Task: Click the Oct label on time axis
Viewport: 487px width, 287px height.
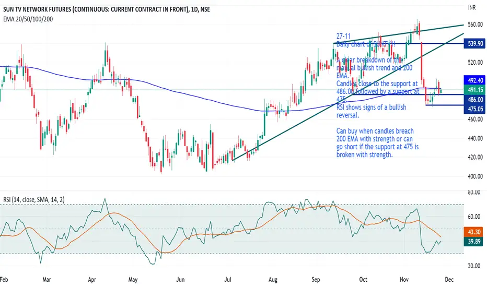Action: coord(363,280)
